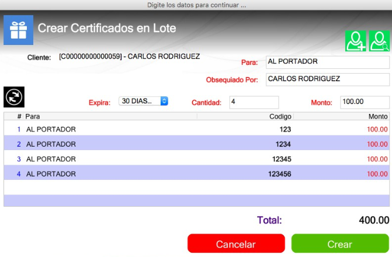Click the 100.00 amount in row 4
Screen dimensions: 392x257
tap(377, 173)
